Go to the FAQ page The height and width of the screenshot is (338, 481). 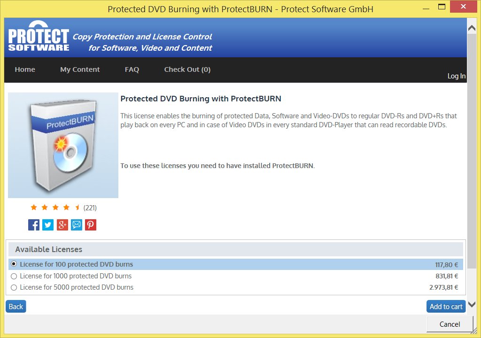tap(132, 69)
